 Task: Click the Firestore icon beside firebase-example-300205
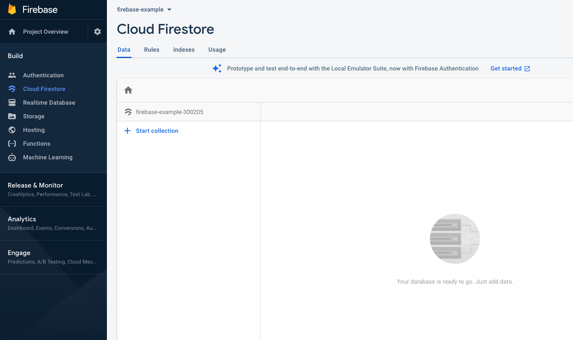[128, 112]
